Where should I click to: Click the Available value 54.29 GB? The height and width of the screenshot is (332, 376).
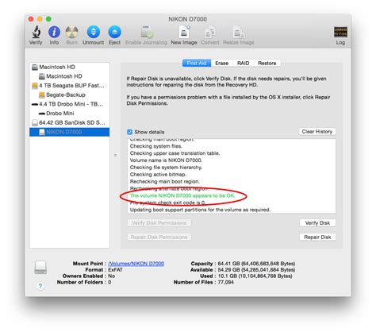click(256, 270)
